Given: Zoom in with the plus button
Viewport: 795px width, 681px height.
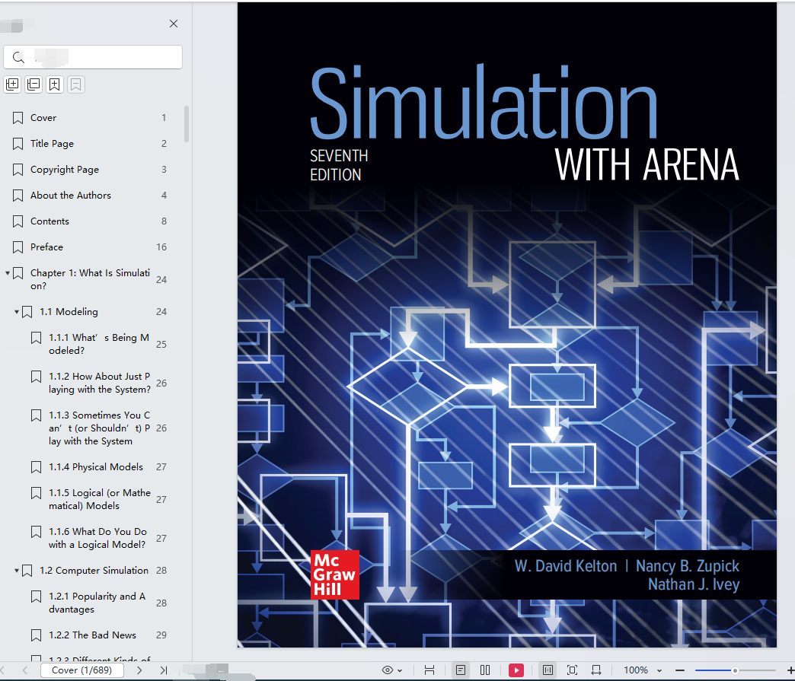Looking at the screenshot, I should pyautogui.click(x=790, y=670).
